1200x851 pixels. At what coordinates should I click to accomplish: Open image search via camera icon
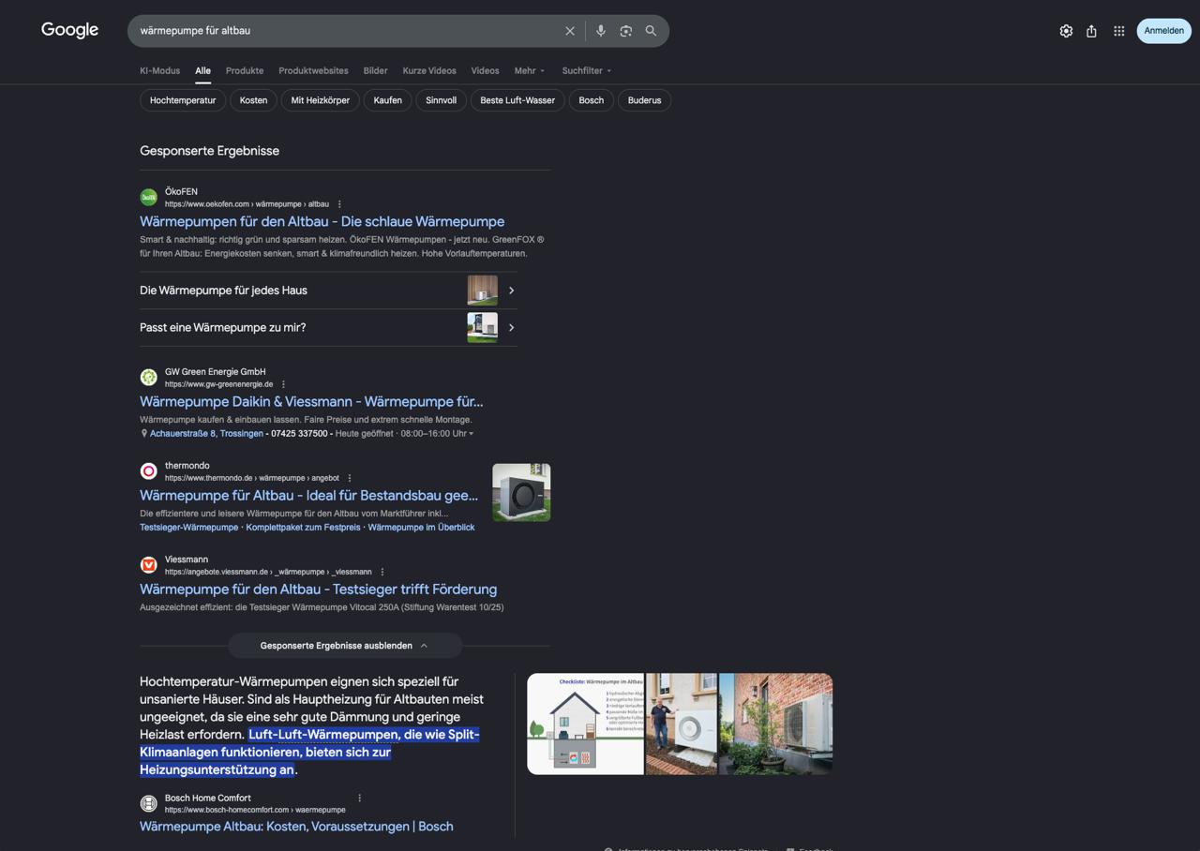[x=626, y=31]
